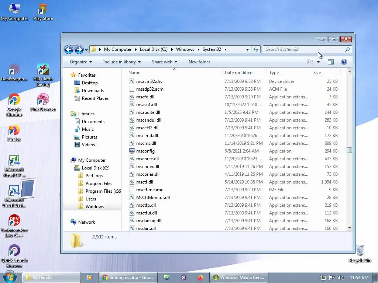
Task: Select Network in navigation pane
Action: (x=83, y=222)
